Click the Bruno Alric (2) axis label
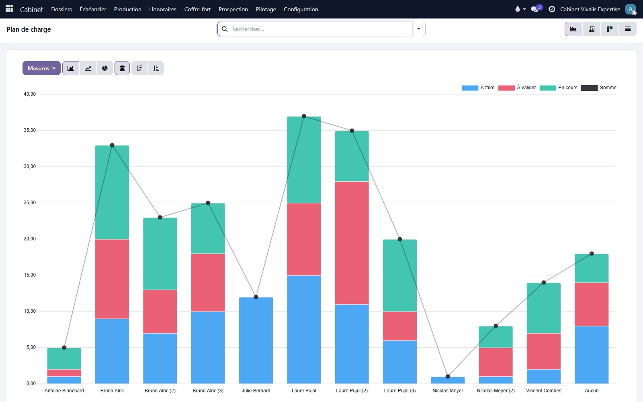643x402 pixels. (160, 391)
